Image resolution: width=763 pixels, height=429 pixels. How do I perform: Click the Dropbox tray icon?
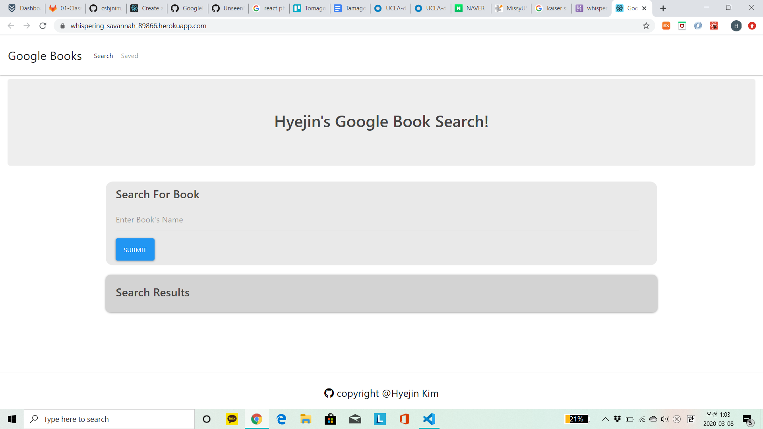tap(617, 419)
